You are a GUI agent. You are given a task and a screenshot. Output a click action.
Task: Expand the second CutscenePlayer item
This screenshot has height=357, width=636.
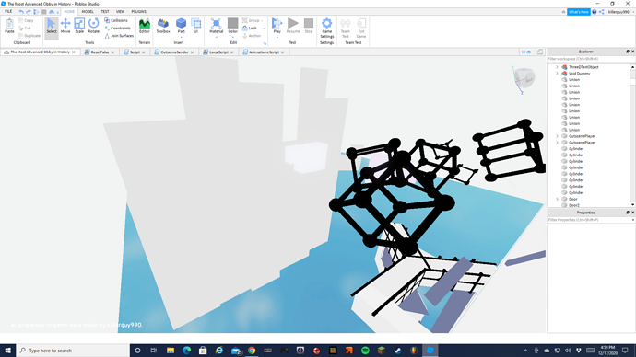[558, 143]
